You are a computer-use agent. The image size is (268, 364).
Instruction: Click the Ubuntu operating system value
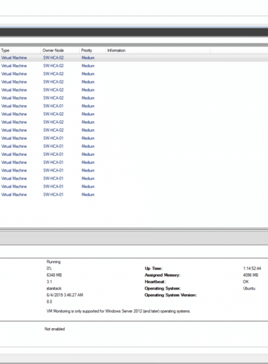pyautogui.click(x=249, y=288)
